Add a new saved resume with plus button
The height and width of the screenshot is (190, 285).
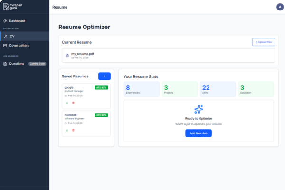[x=104, y=76]
